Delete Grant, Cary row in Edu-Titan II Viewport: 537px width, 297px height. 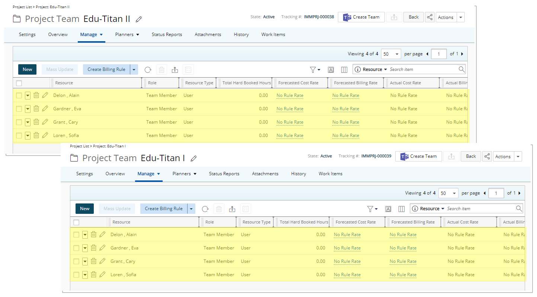[36, 122]
